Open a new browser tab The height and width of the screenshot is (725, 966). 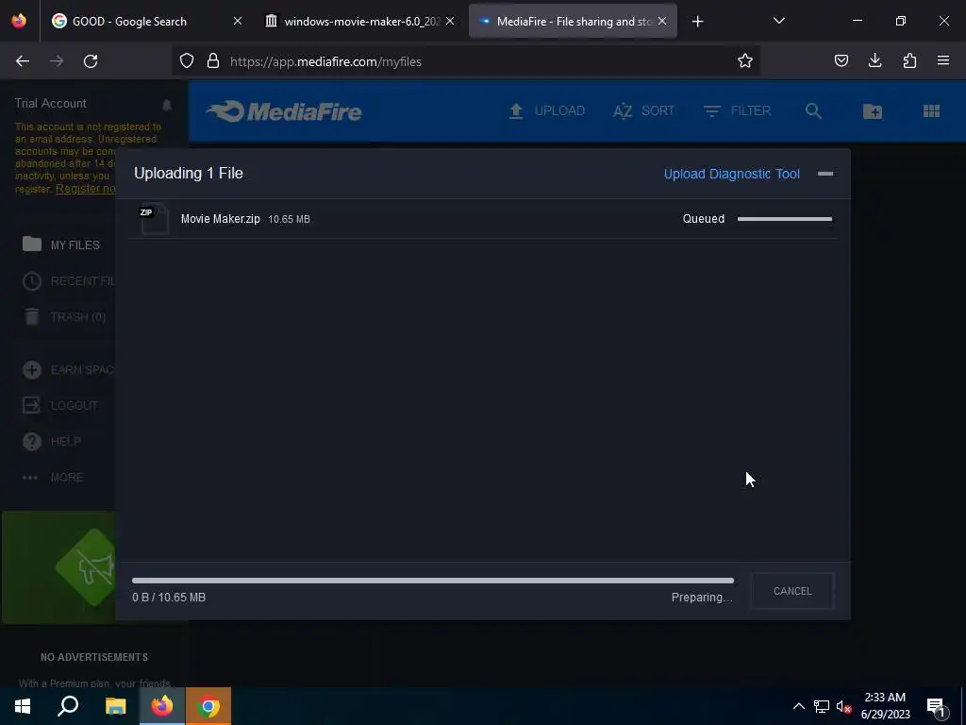click(x=697, y=22)
